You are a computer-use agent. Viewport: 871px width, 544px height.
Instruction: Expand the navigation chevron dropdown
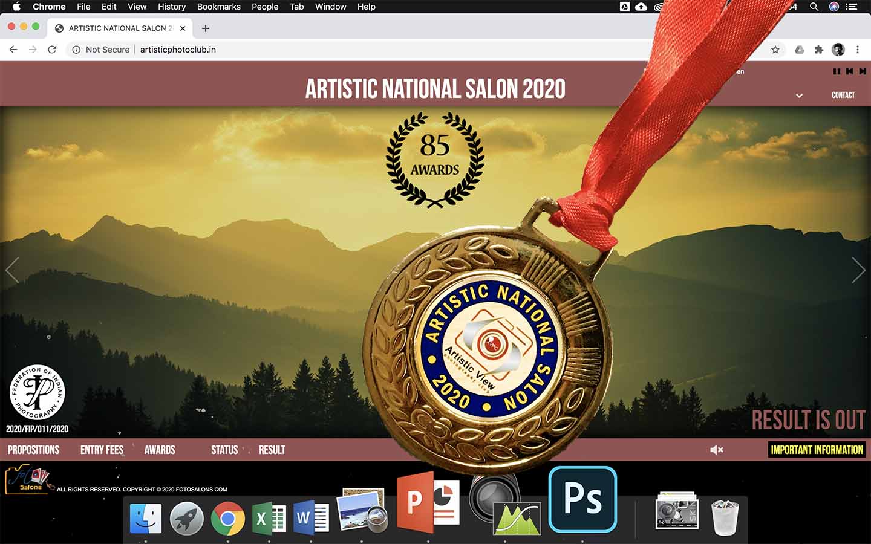799,96
